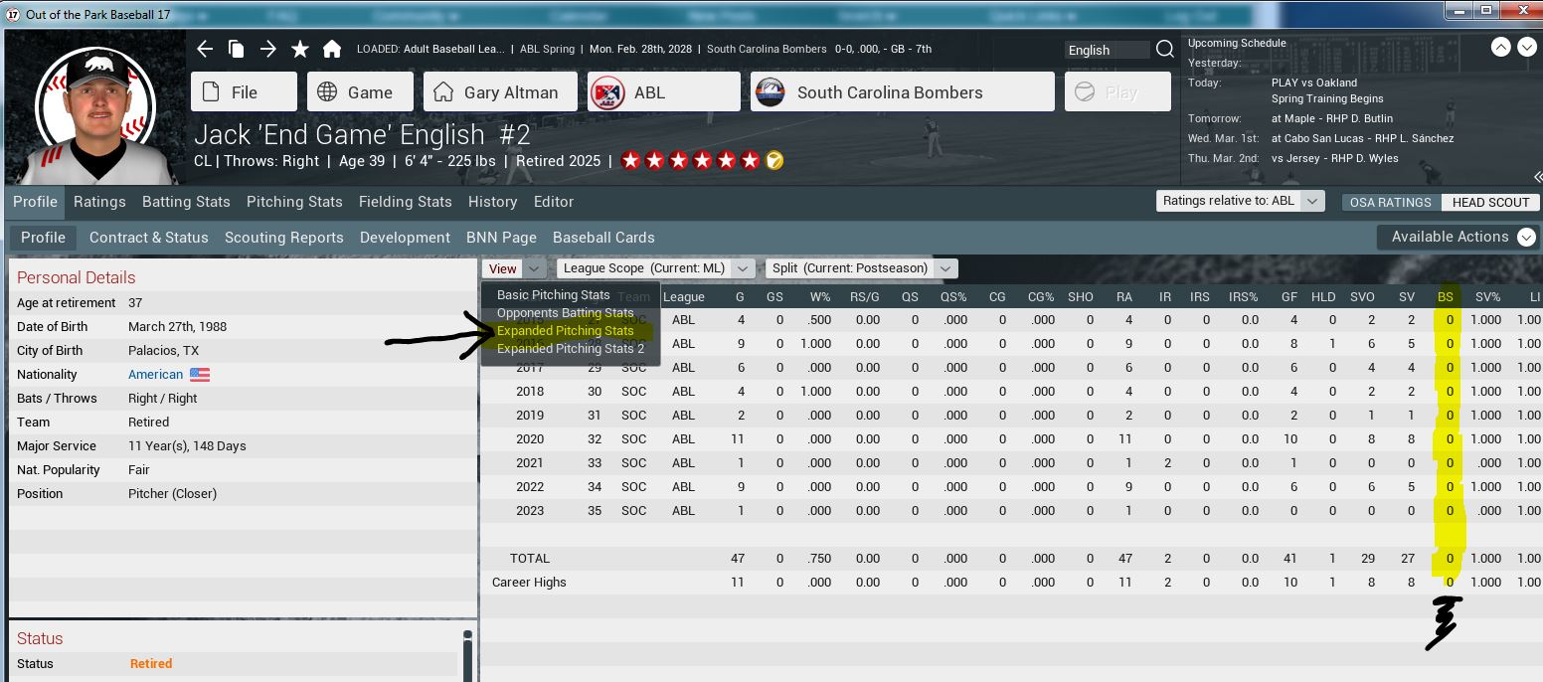Sort the table by the League column
Screen dimensions: 1543x682
[x=684, y=296]
